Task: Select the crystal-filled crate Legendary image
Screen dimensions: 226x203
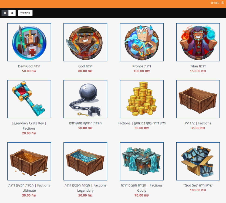Action: [x=85, y=161]
